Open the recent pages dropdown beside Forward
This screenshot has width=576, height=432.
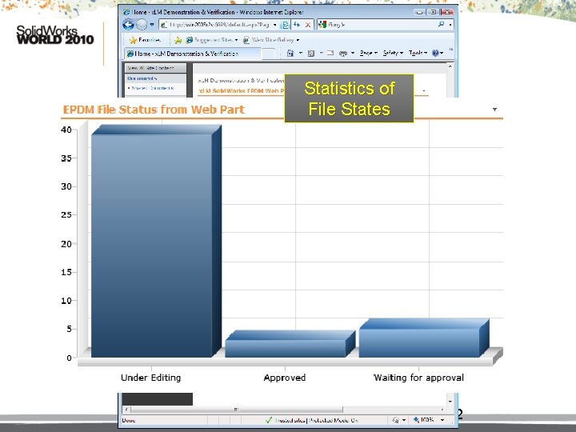click(x=152, y=25)
